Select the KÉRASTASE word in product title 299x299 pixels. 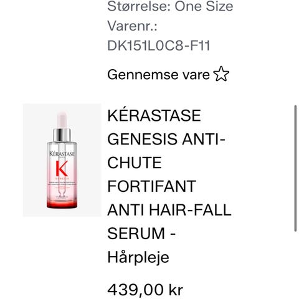click(x=154, y=115)
